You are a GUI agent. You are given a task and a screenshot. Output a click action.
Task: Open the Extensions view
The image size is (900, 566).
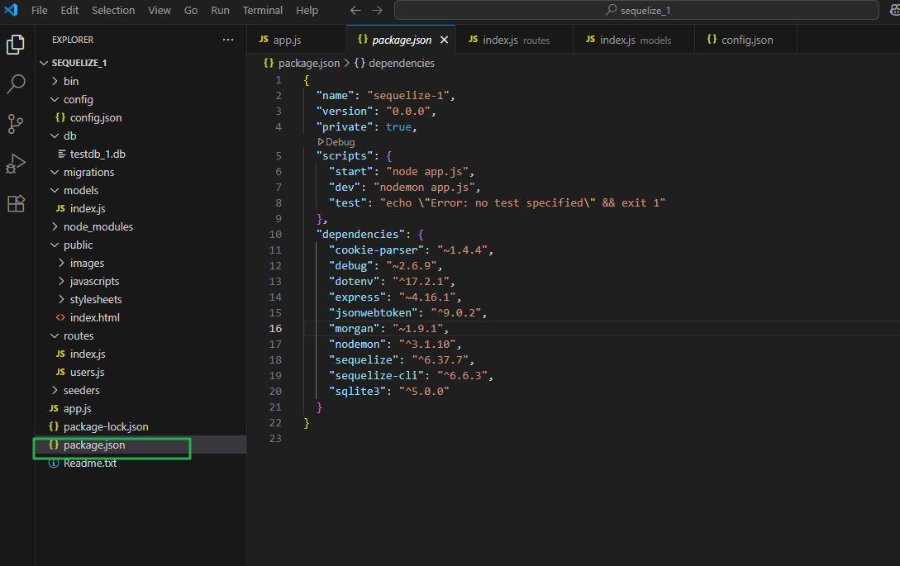pos(16,203)
